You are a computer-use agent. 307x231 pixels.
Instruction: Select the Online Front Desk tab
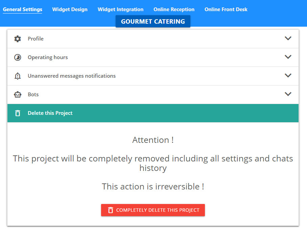pyautogui.click(x=226, y=9)
